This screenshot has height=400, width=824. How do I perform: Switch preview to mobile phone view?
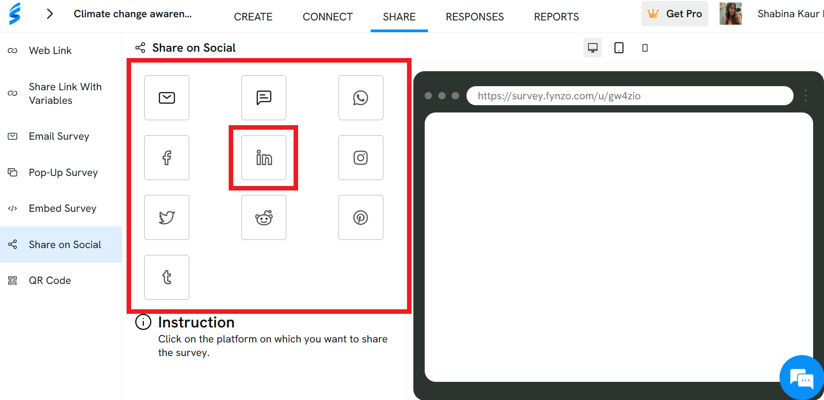coord(645,48)
